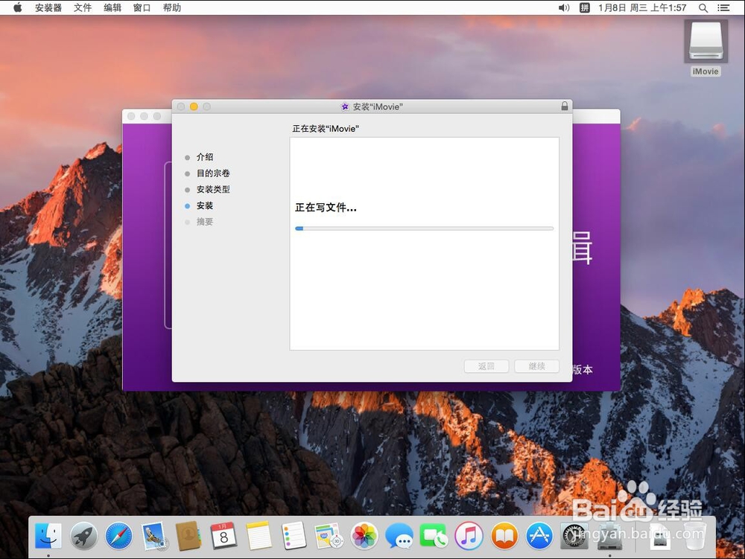This screenshot has width=745, height=559.
Task: Click the disabled 返回 button
Action: [486, 366]
